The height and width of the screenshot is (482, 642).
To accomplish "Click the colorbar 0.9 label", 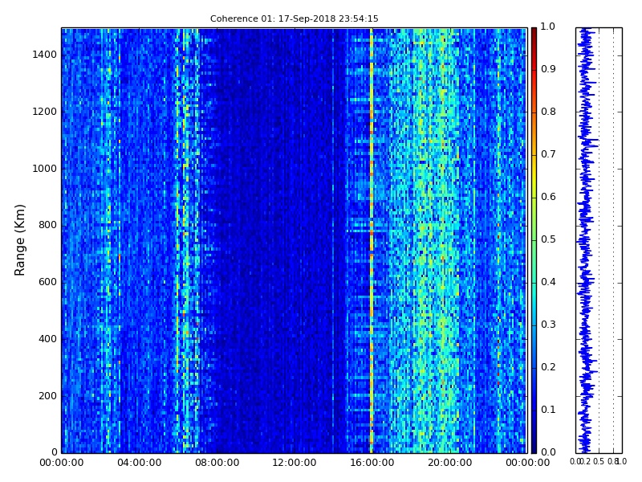I will [x=548, y=69].
